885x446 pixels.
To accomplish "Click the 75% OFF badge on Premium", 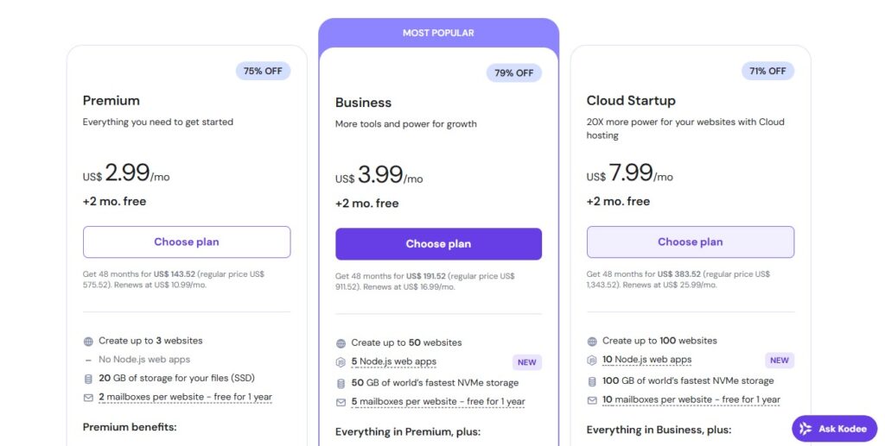I will pyautogui.click(x=263, y=72).
